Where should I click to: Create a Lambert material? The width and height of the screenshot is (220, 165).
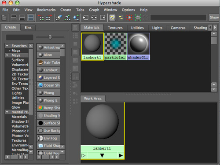(x=48, y=70)
